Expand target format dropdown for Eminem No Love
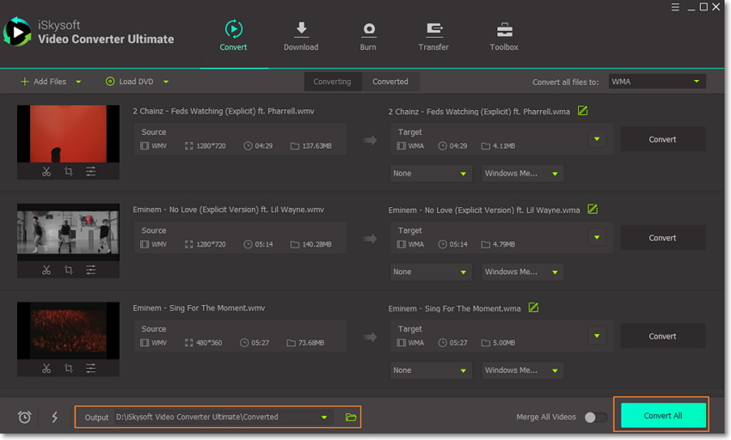The width and height of the screenshot is (731, 440). point(597,237)
